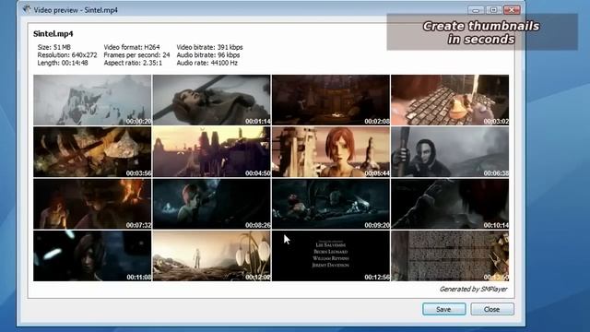Viewport: 590px width, 332px height.
Task: Click the Sintel.mp4 file name heading
Action: click(x=53, y=34)
